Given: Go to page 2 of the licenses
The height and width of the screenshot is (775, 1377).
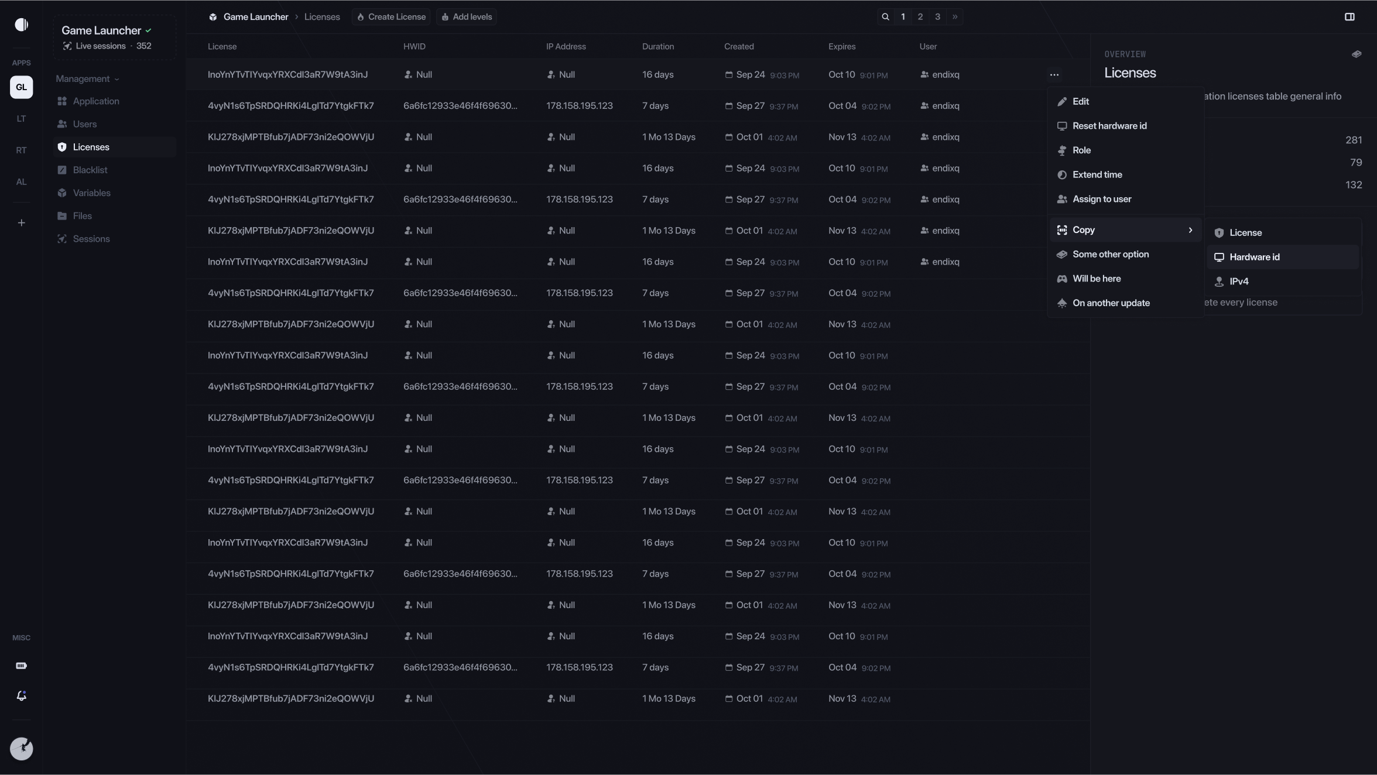Looking at the screenshot, I should pos(920,17).
